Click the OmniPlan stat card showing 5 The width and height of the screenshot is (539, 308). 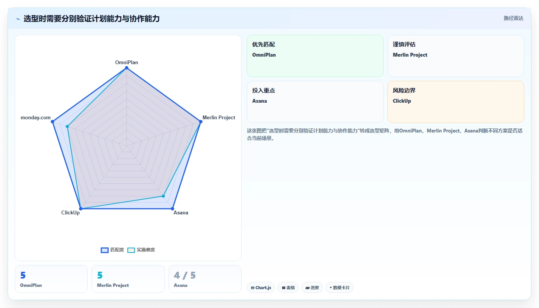pyautogui.click(x=51, y=279)
